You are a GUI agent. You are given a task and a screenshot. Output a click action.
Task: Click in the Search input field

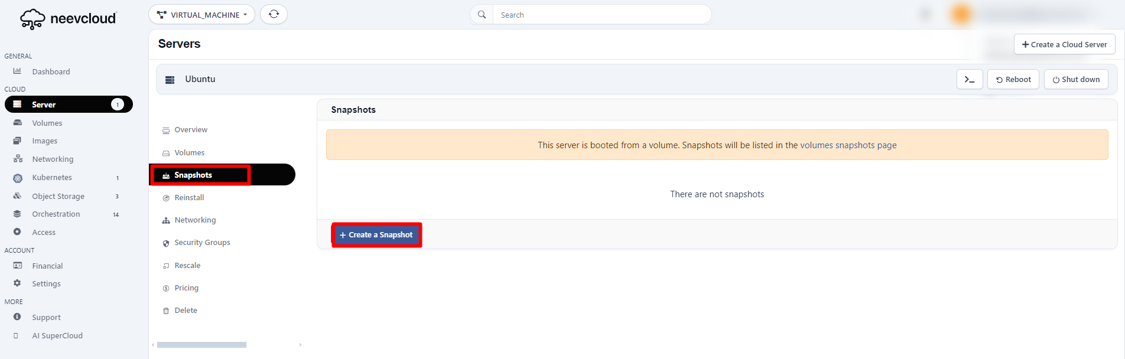tap(601, 15)
